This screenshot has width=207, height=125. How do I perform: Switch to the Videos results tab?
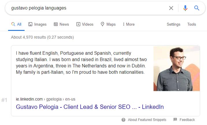(x=85, y=24)
